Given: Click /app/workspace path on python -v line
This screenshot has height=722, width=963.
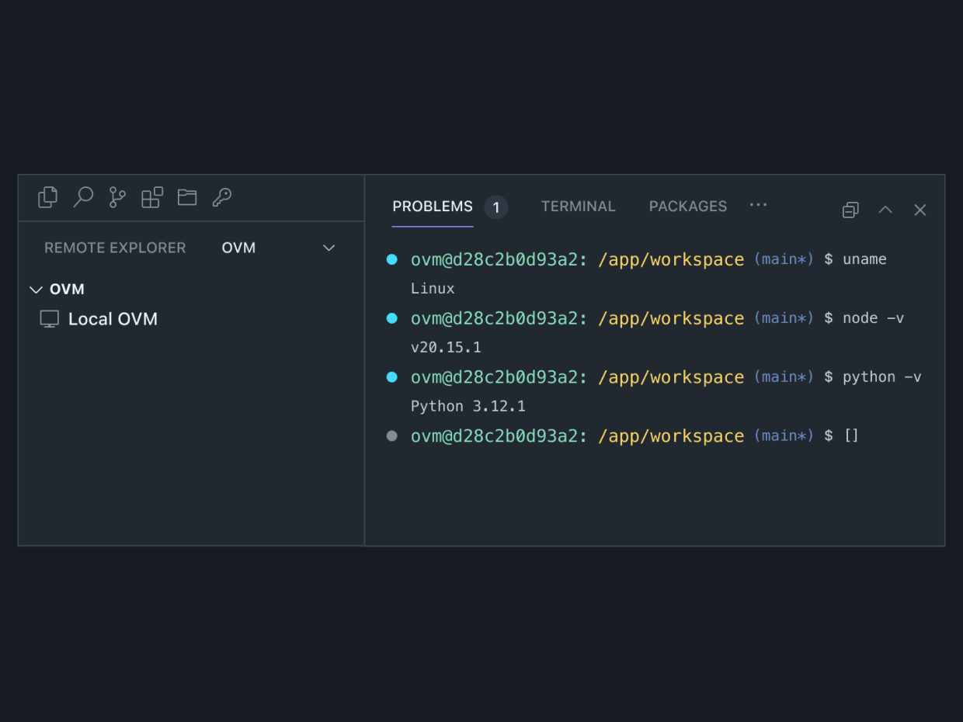Looking at the screenshot, I should click(671, 377).
